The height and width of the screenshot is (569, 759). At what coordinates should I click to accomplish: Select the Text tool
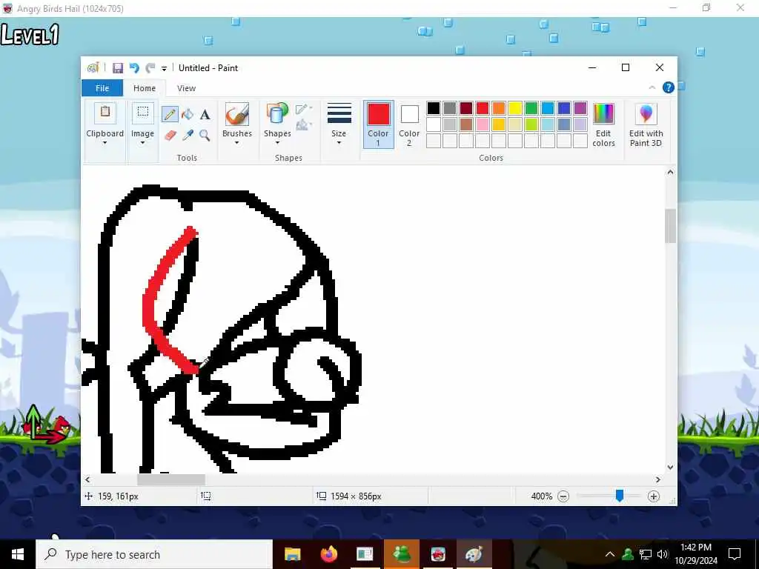click(205, 115)
